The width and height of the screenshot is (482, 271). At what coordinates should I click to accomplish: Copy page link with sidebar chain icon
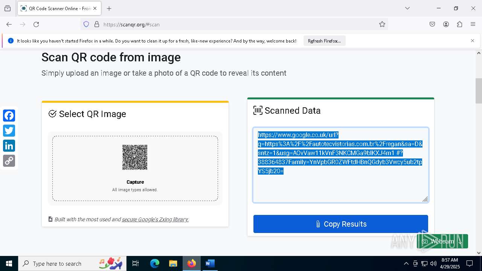pyautogui.click(x=9, y=161)
